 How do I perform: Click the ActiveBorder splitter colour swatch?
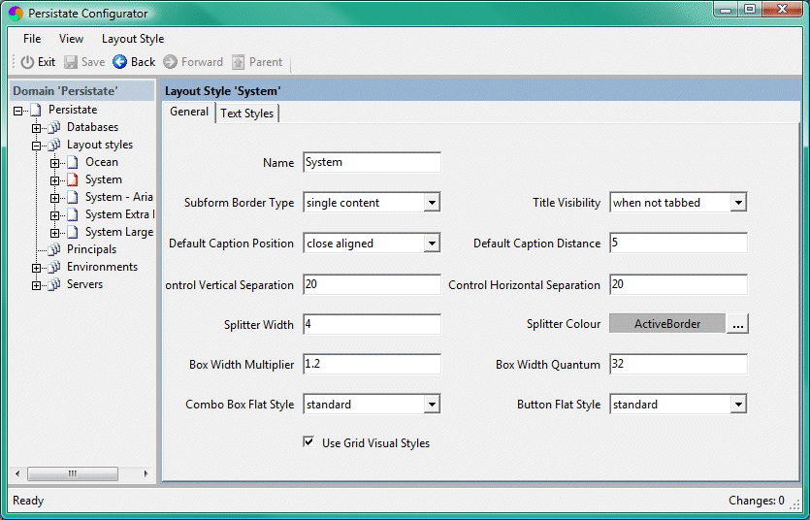(667, 324)
